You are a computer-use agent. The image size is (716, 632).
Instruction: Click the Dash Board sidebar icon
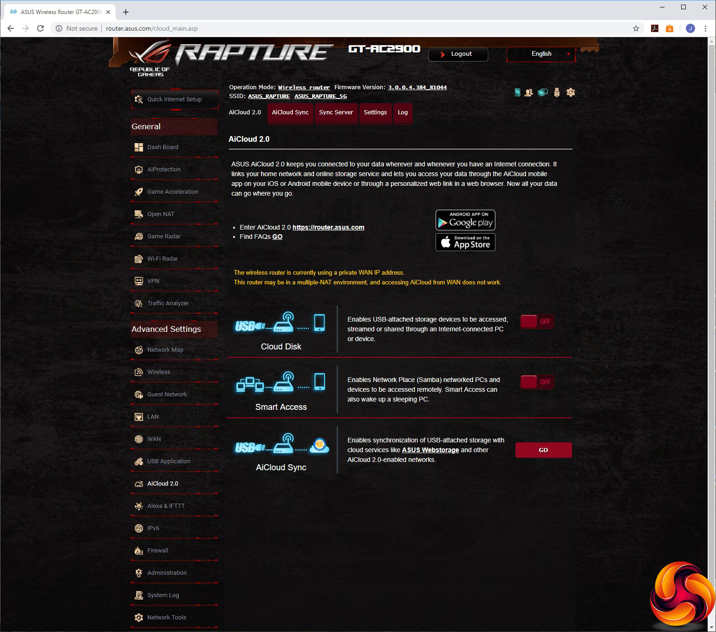[x=138, y=147]
